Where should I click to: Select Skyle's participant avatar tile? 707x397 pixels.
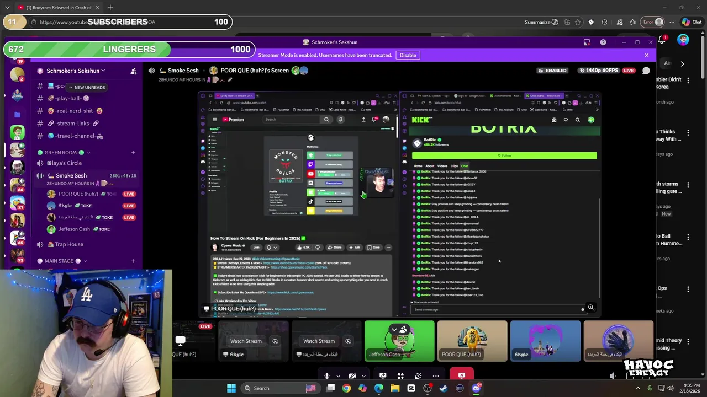[545, 341]
